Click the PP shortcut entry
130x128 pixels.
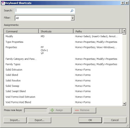[42, 47]
